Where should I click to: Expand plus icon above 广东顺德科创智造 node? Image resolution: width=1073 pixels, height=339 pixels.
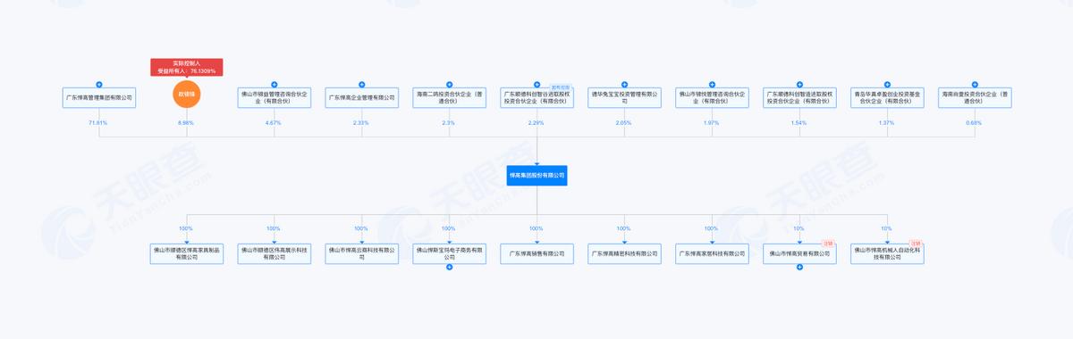[799, 84]
